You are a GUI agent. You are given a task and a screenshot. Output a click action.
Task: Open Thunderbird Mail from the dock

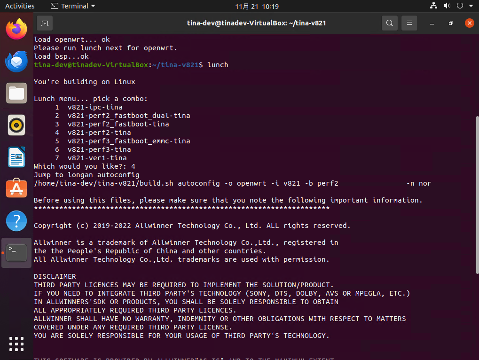click(x=16, y=61)
